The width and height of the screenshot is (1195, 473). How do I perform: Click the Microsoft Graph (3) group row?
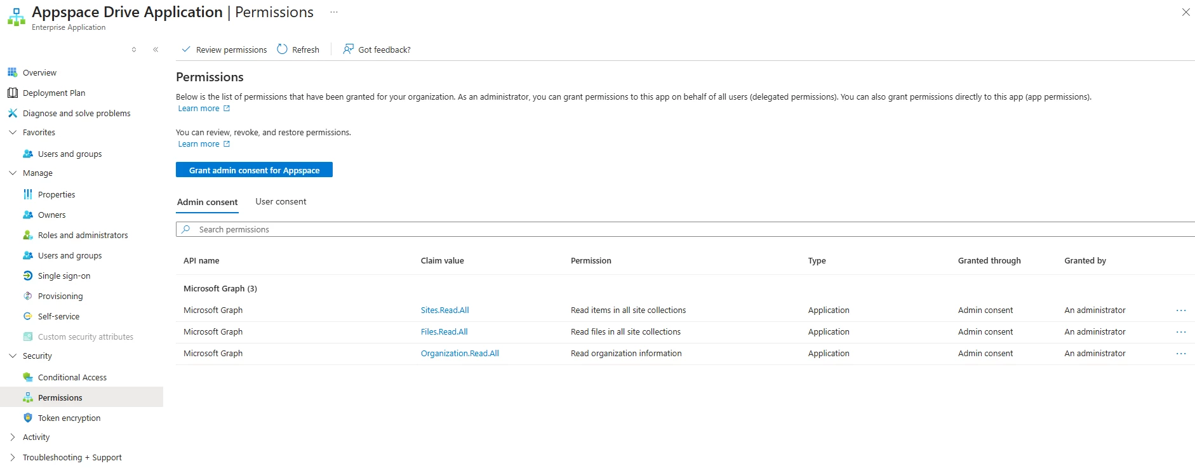pyautogui.click(x=685, y=289)
